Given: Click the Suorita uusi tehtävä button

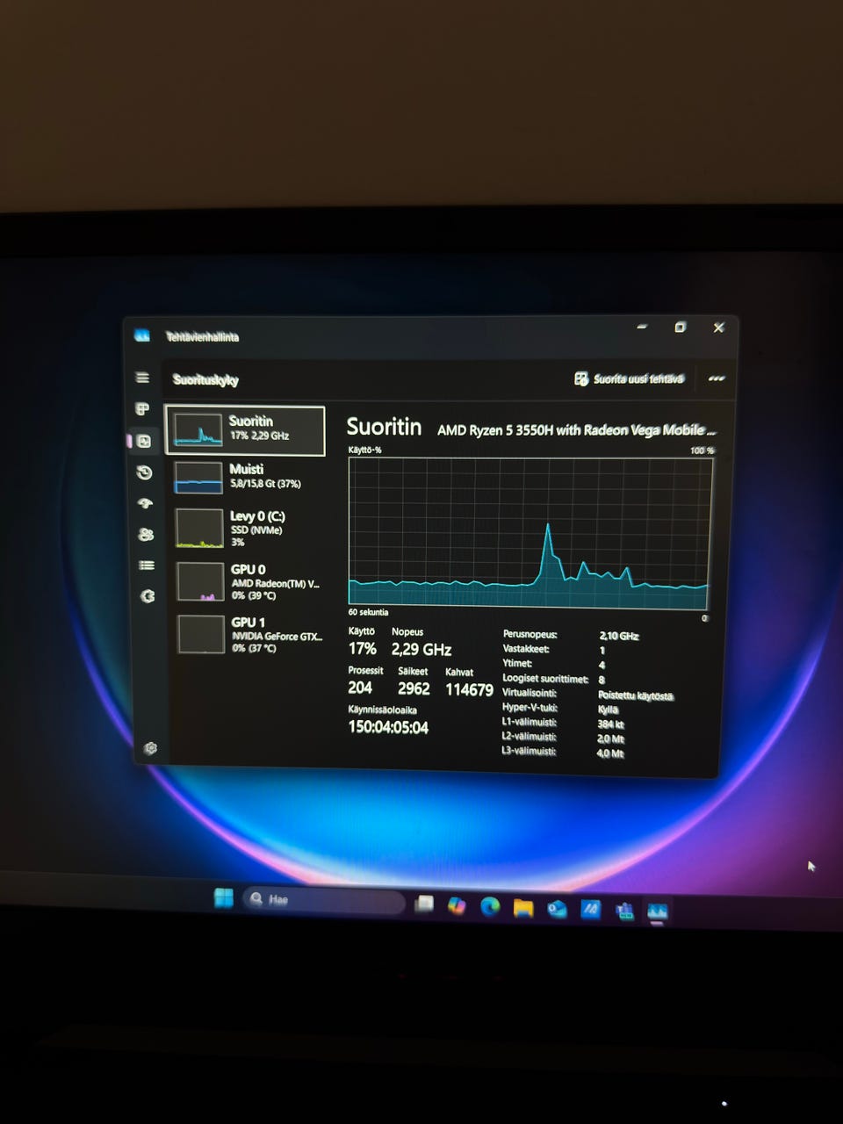Looking at the screenshot, I should coord(629,378).
